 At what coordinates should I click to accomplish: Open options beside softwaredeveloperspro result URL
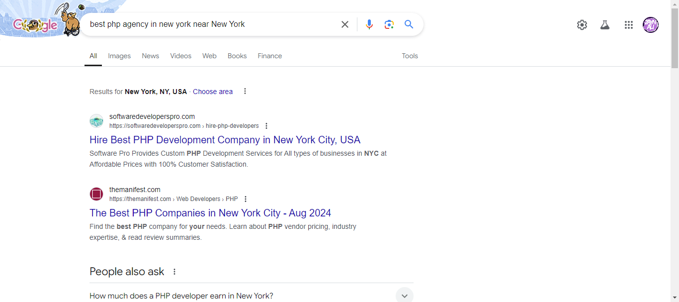tap(266, 126)
